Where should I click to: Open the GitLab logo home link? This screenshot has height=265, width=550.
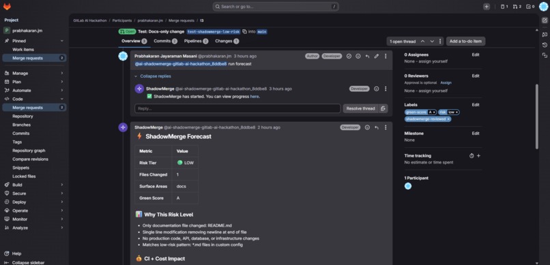click(7, 6)
